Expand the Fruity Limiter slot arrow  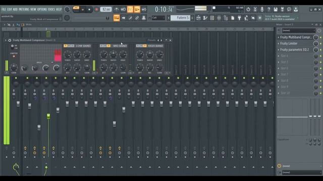click(x=279, y=44)
